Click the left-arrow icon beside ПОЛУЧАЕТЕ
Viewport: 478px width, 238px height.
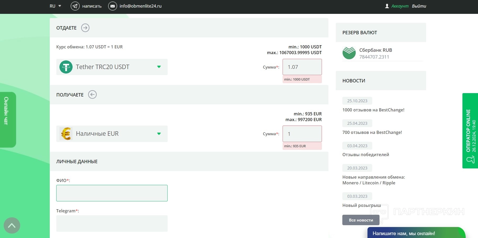point(92,94)
